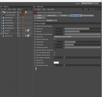This screenshot has width=102, height=97.
Task: Expand the Null.1 tree item
Action: (2, 33)
